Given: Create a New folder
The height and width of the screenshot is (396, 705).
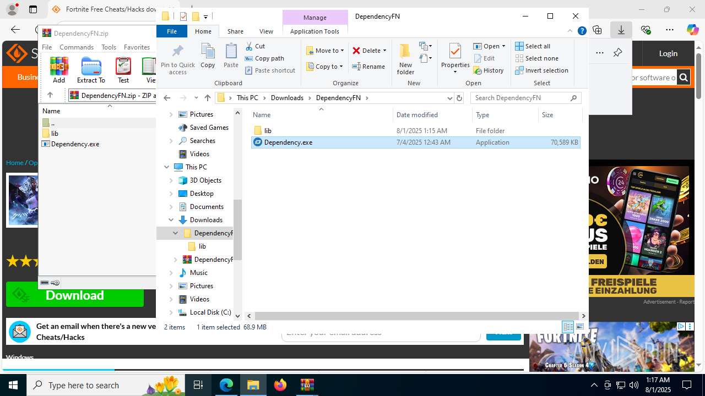Looking at the screenshot, I should [405, 59].
